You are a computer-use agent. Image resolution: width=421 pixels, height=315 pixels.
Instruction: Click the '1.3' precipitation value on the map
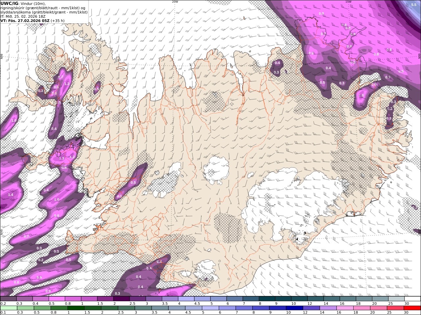[x=62, y=158]
